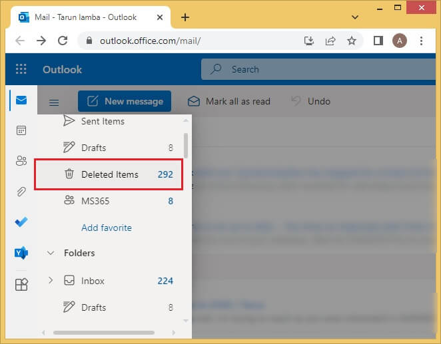Open the Yammer app in sidebar
Image resolution: width=441 pixels, height=344 pixels.
pyautogui.click(x=21, y=253)
